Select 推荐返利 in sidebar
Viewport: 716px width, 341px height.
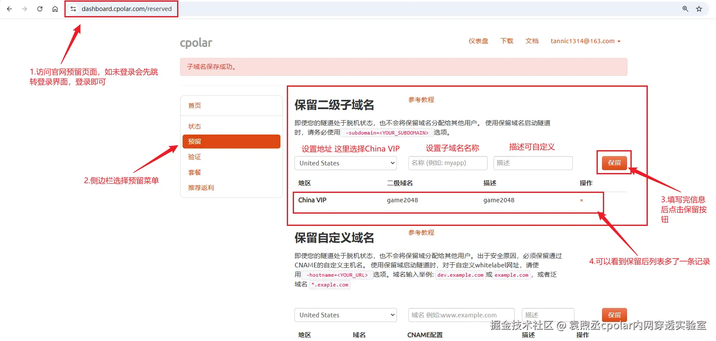pos(231,188)
